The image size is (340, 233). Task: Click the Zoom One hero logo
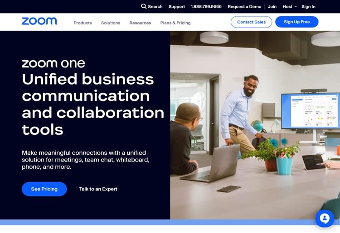pos(53,64)
